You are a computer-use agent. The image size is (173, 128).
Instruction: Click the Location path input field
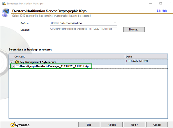point(83,29)
